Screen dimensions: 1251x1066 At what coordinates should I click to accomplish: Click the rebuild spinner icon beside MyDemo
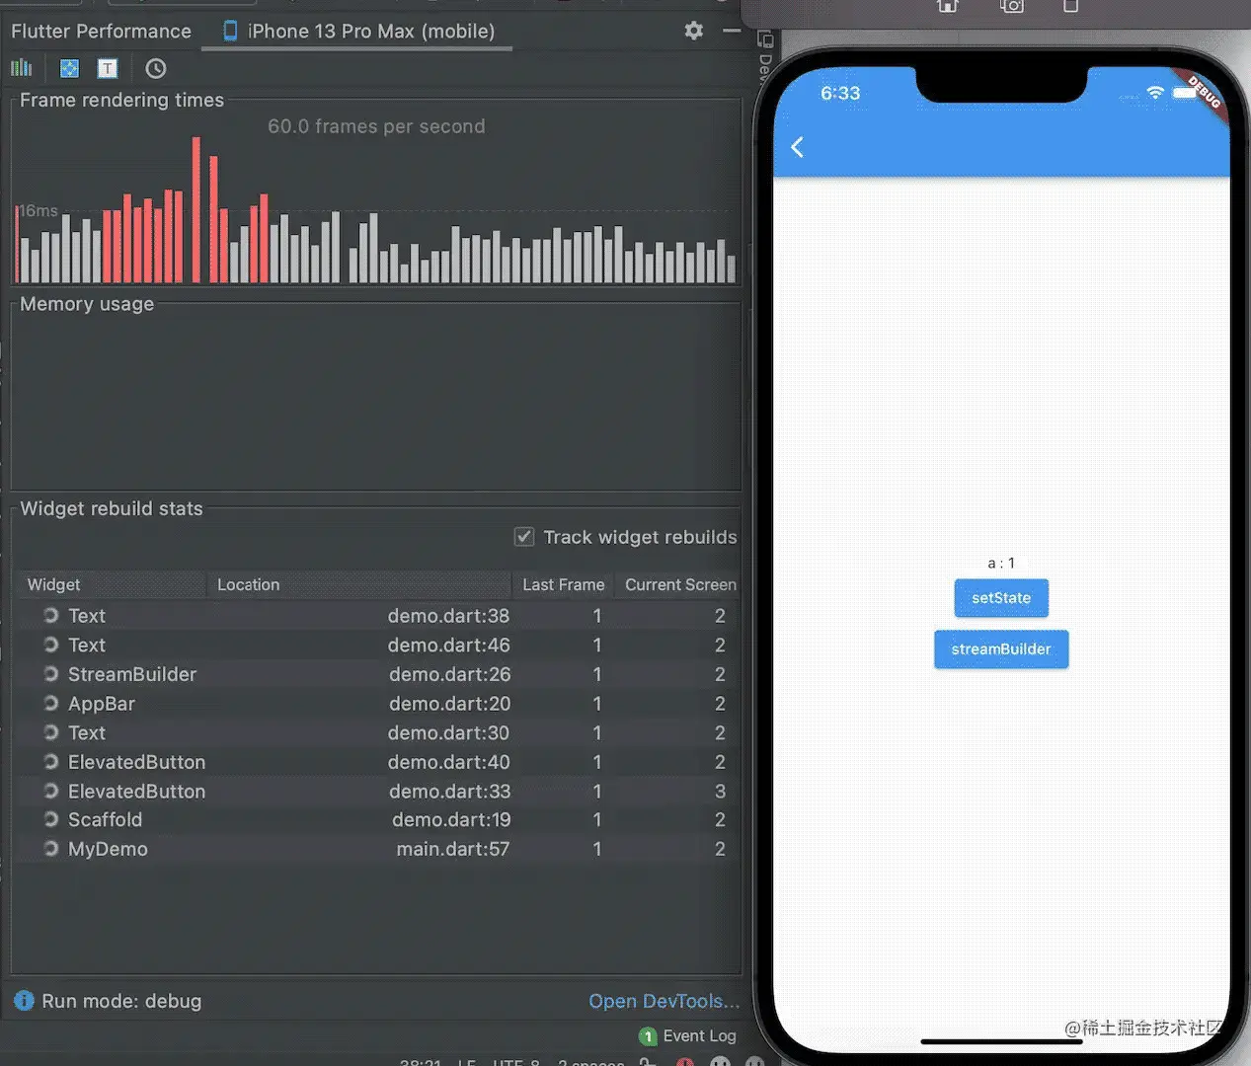51,849
